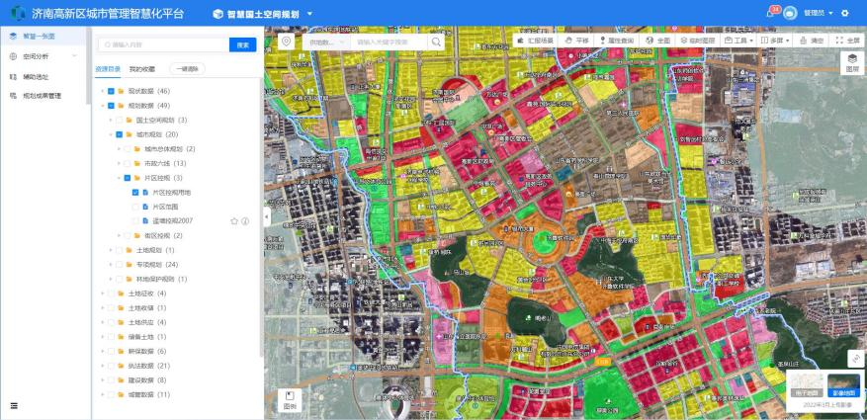This screenshot has height=420, width=867.
Task: Open the 多屏 multi-screen dropdown
Action: point(775,41)
